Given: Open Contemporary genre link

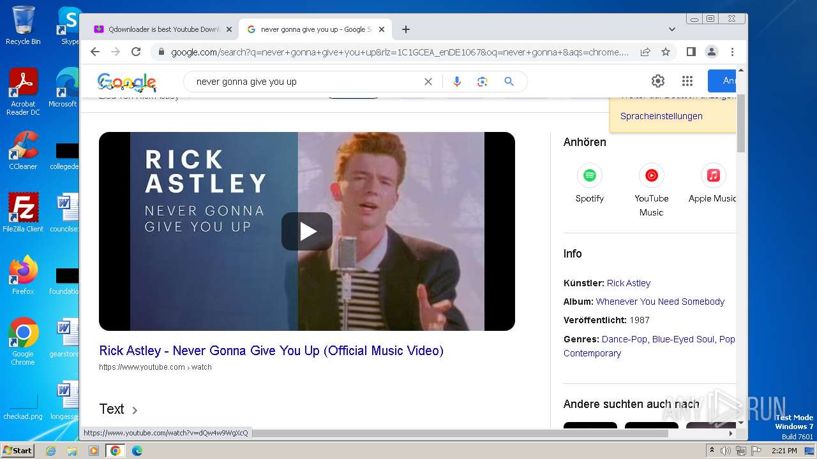Looking at the screenshot, I should tap(592, 353).
